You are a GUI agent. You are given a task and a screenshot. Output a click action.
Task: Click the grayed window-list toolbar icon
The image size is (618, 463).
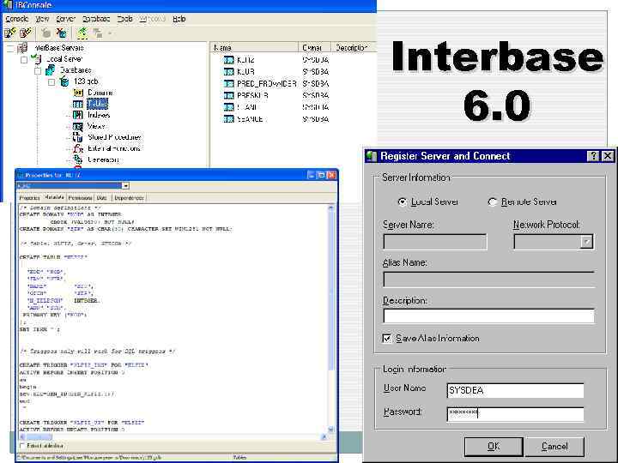point(97,33)
